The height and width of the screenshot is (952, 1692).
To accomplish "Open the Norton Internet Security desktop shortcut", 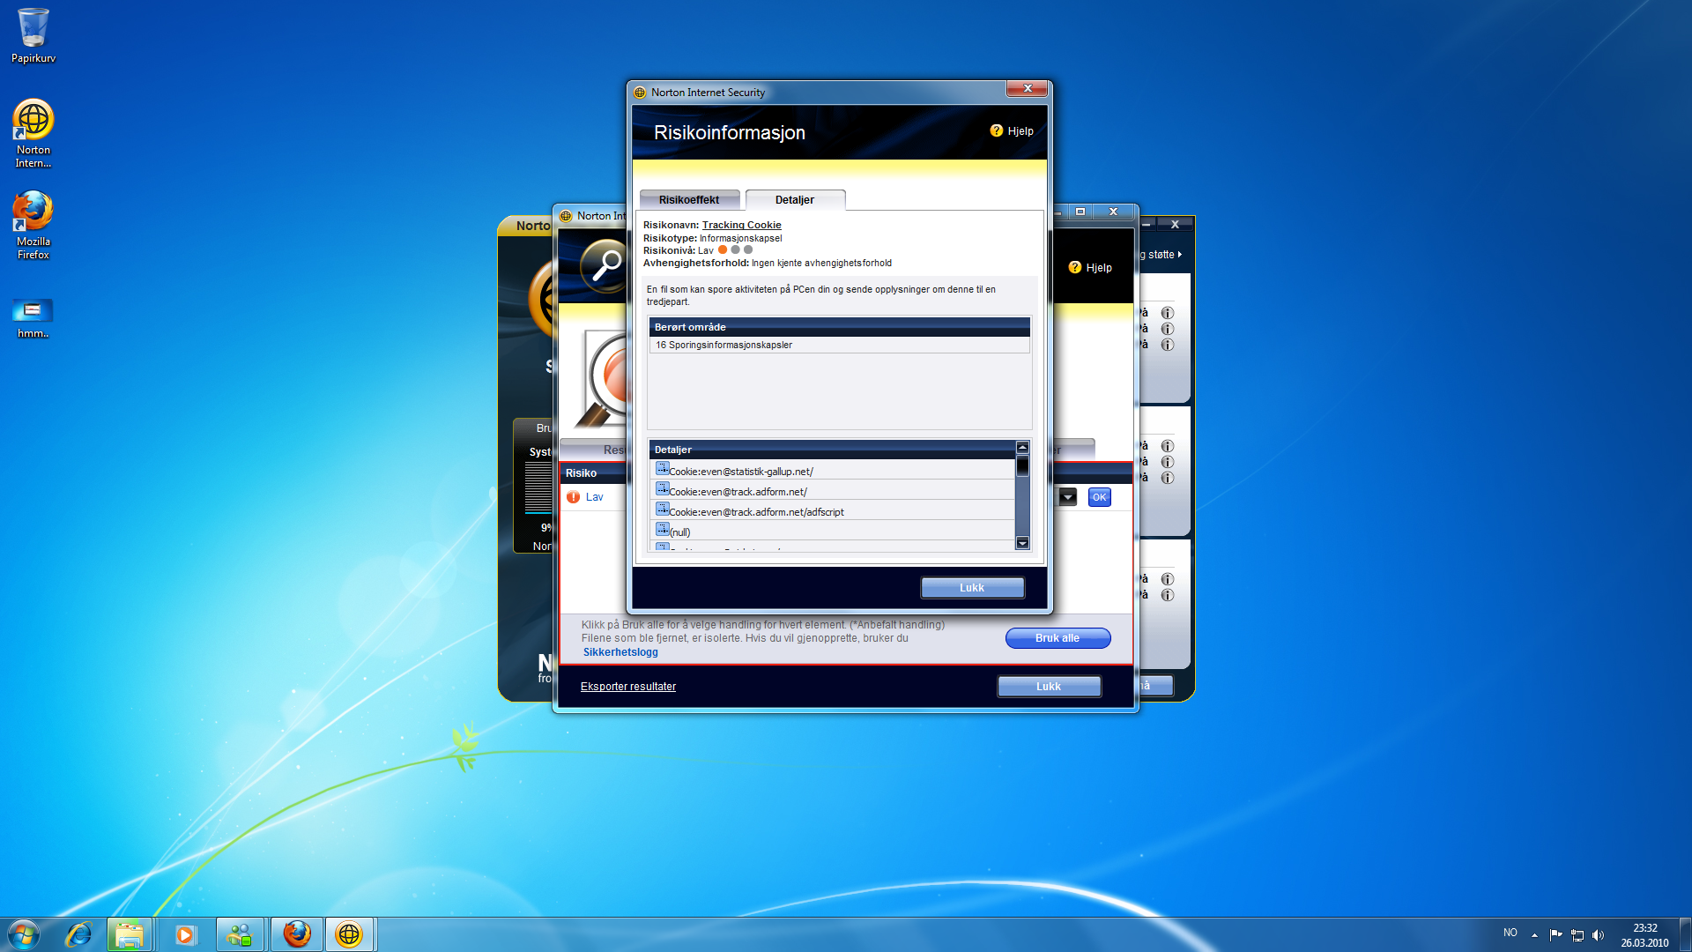I will (x=33, y=133).
